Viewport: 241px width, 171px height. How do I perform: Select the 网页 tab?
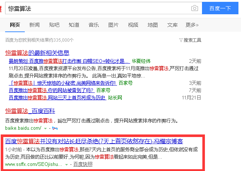pyautogui.click(x=15, y=25)
